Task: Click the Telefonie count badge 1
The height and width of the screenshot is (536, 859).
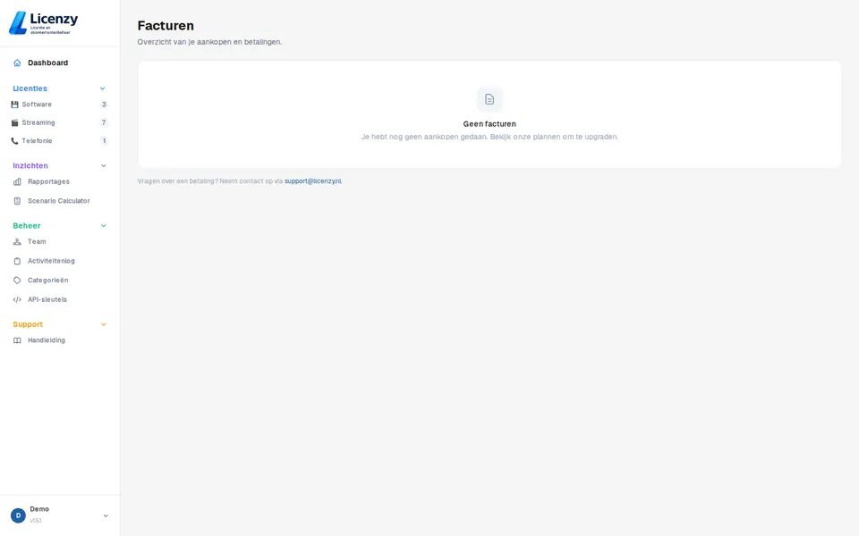Action: (104, 141)
